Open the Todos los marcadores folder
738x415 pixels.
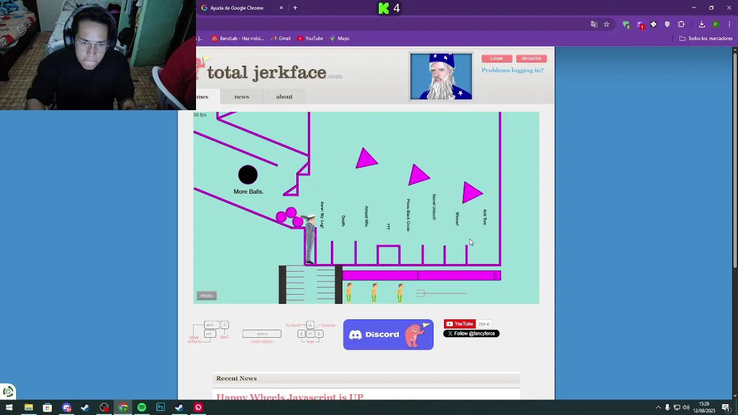coord(706,39)
